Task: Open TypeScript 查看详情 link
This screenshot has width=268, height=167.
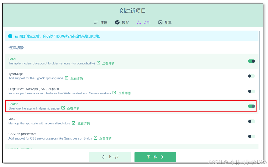Action: (77, 78)
